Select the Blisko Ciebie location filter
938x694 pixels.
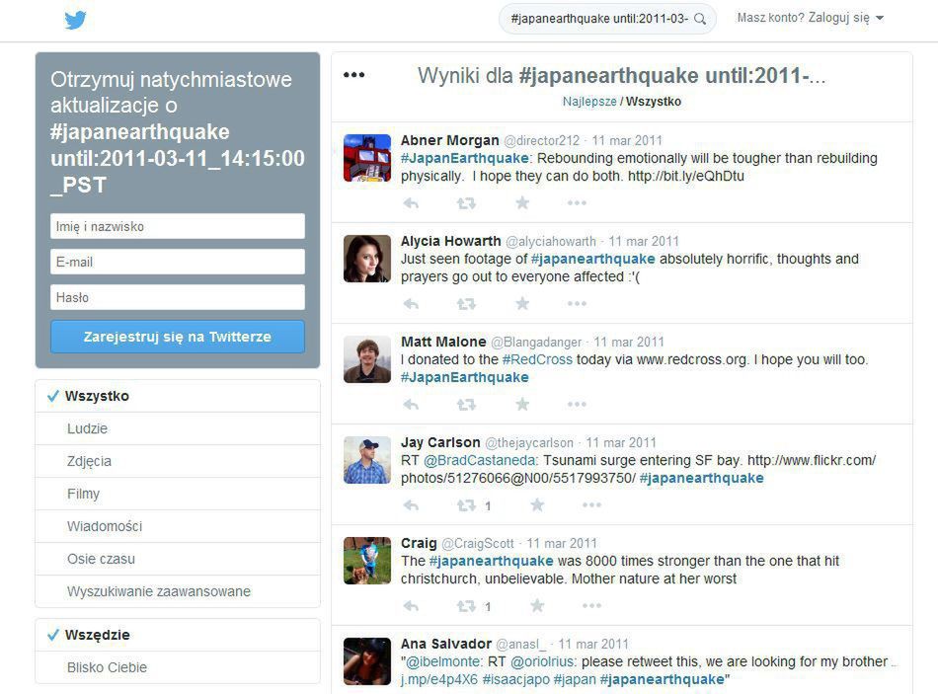coord(178,667)
